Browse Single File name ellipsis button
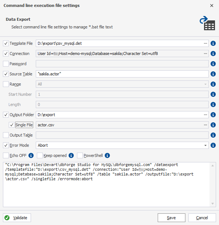219x225 pixels. (x=205, y=125)
